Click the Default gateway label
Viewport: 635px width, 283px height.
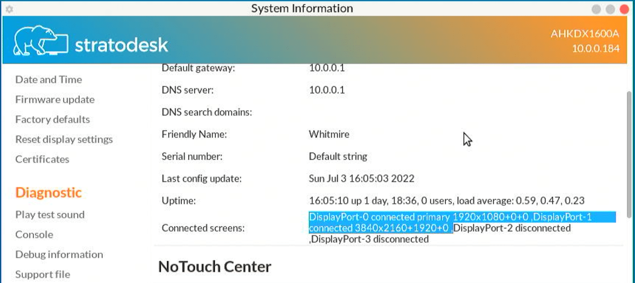pyautogui.click(x=198, y=68)
